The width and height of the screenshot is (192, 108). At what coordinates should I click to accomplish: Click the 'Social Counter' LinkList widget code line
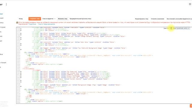tap(70, 79)
